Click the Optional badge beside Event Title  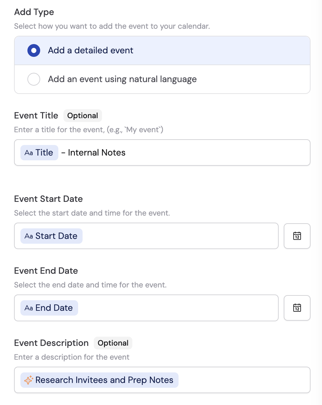click(x=83, y=115)
